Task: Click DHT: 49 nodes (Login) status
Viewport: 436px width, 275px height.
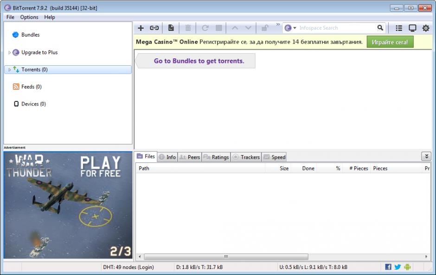Action: 128,267
